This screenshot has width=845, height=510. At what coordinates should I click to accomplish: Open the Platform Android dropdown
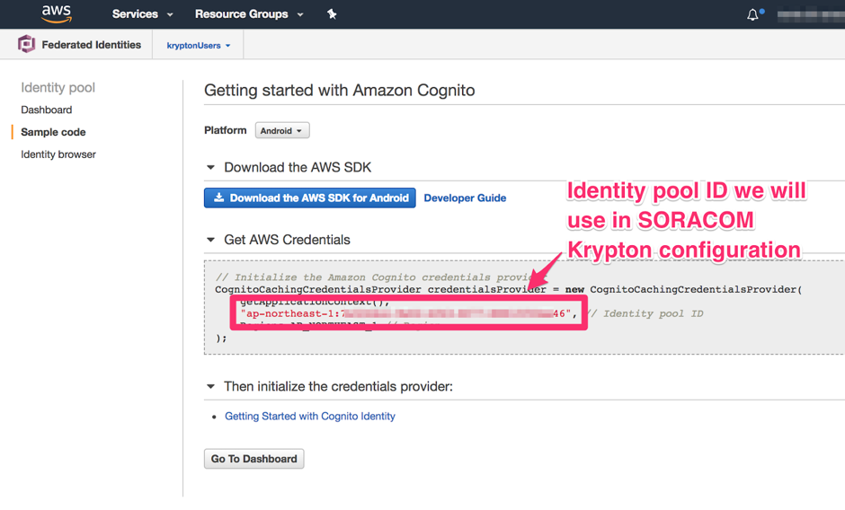click(x=281, y=131)
